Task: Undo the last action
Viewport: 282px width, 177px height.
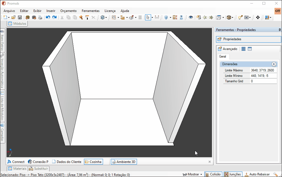Action: pyautogui.click(x=48, y=17)
